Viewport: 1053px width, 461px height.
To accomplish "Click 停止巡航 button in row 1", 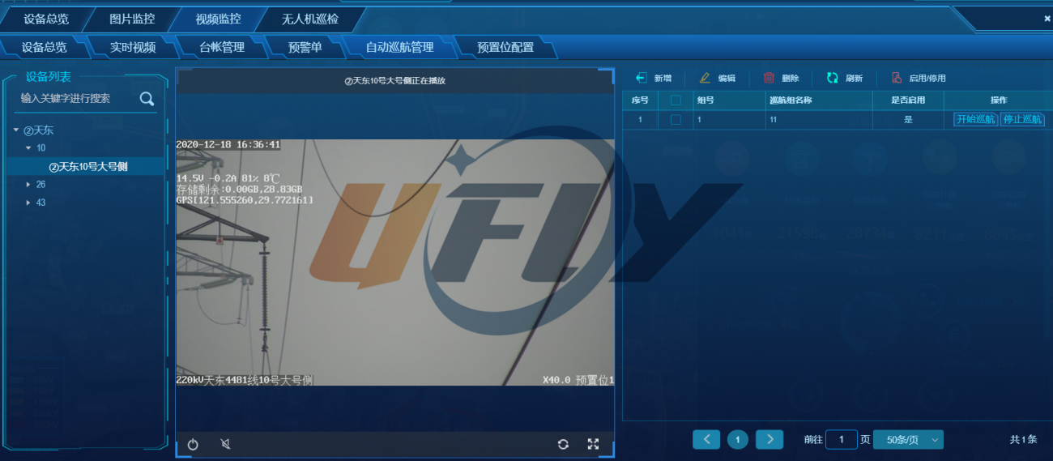I will (1022, 119).
